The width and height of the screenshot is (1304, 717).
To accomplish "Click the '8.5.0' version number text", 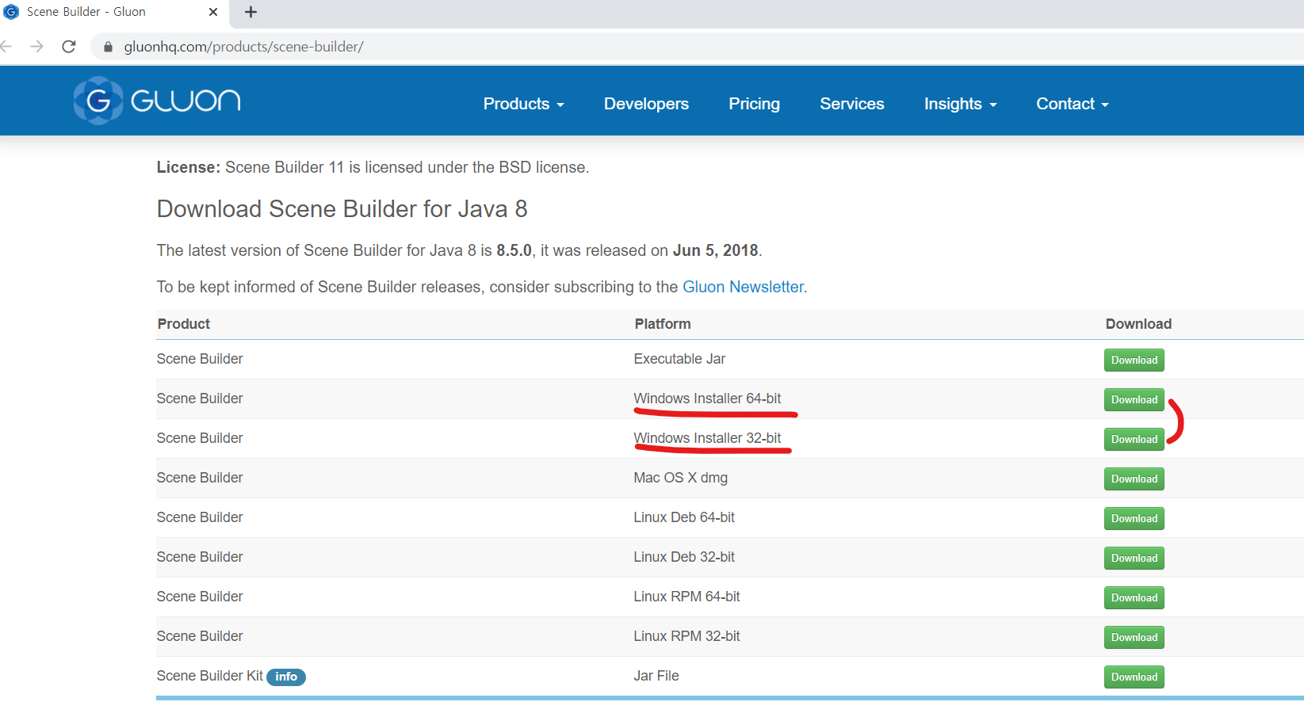I will 514,250.
